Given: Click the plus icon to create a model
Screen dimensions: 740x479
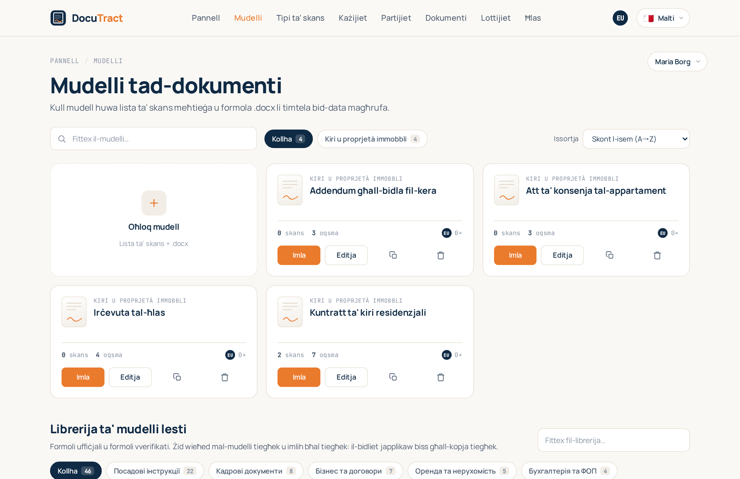Looking at the screenshot, I should (154, 203).
